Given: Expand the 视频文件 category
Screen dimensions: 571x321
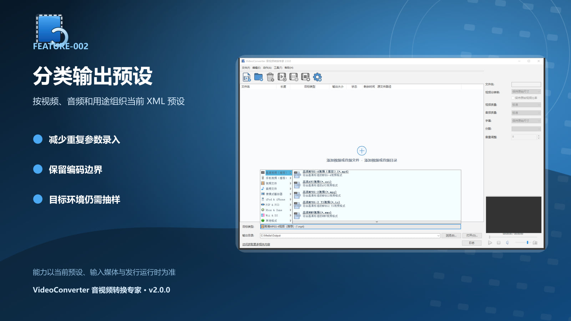Looking at the screenshot, I should (x=276, y=183).
